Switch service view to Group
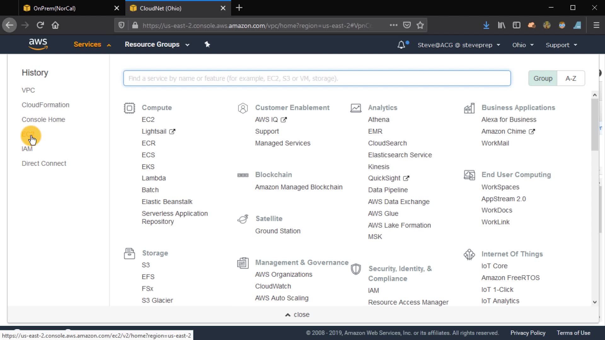The width and height of the screenshot is (605, 340). (543, 78)
